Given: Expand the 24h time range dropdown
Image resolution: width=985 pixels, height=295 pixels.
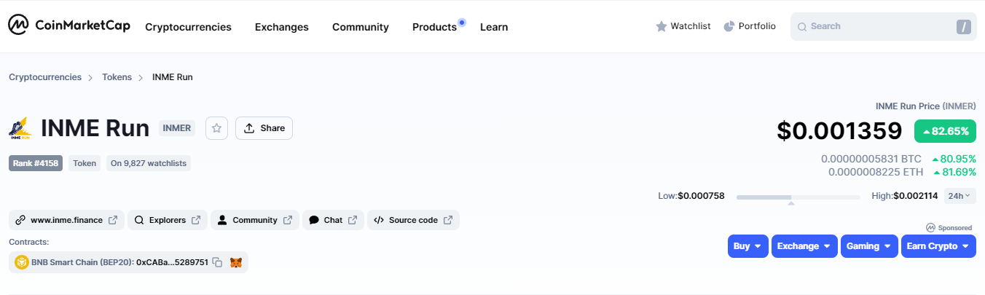Looking at the screenshot, I should pos(960,196).
